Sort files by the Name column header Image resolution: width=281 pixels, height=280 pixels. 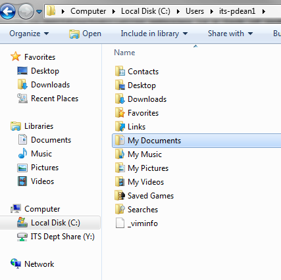pos(124,53)
